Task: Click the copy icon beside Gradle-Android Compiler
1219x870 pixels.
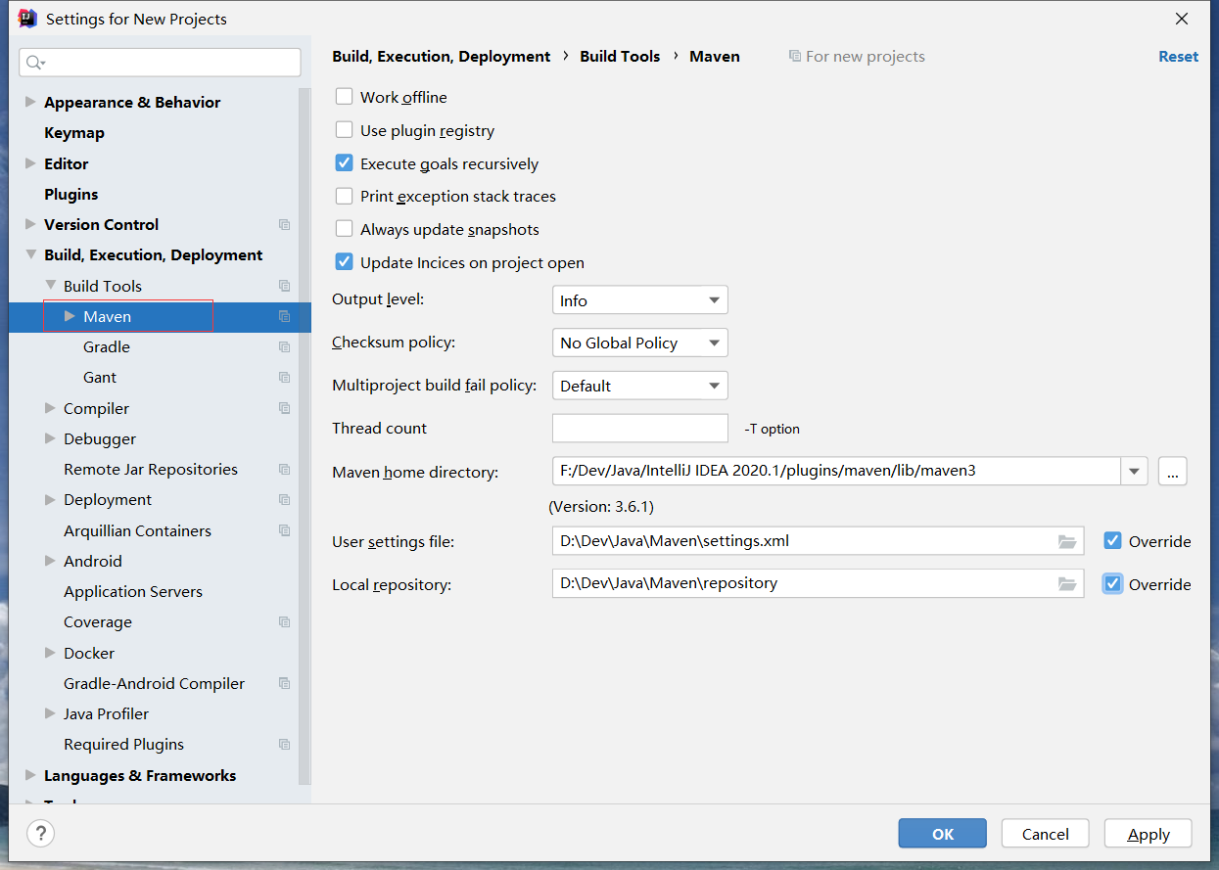Action: [284, 683]
